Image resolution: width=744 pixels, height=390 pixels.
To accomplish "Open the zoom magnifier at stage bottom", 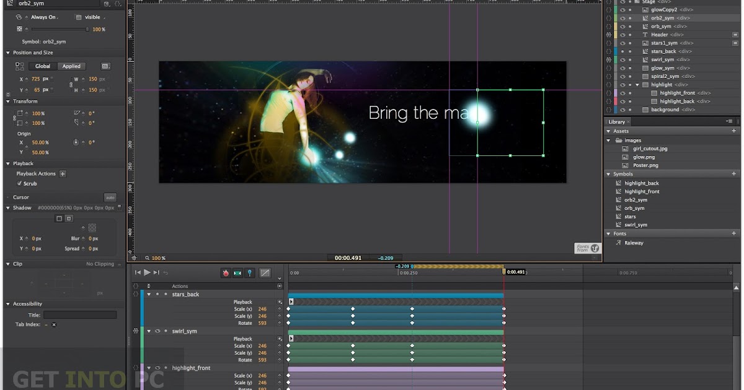I will (x=147, y=258).
